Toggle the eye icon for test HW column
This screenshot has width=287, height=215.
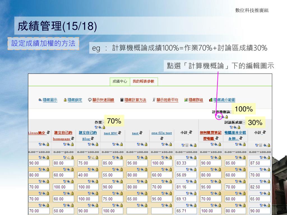[x=117, y=145]
